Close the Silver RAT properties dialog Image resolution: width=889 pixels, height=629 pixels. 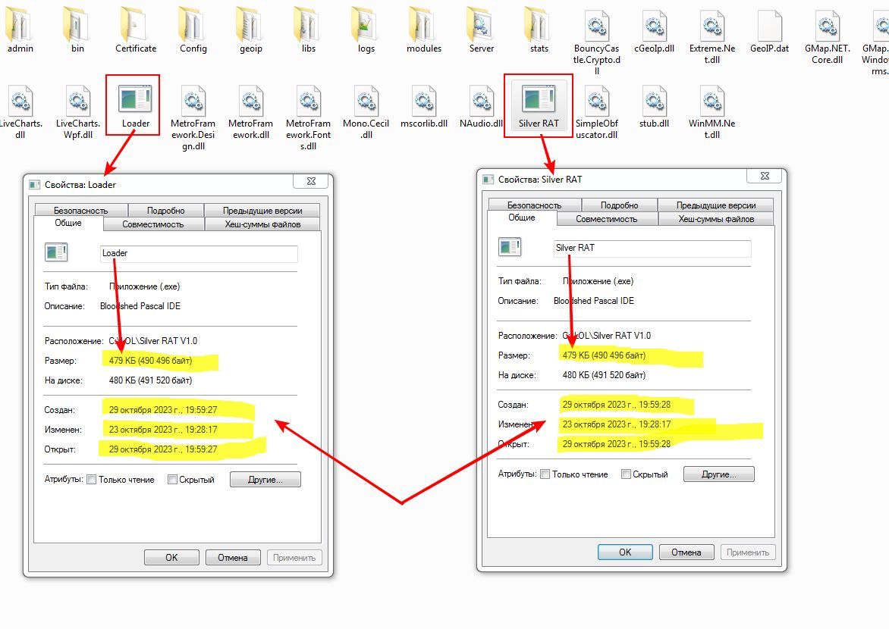[x=765, y=177]
